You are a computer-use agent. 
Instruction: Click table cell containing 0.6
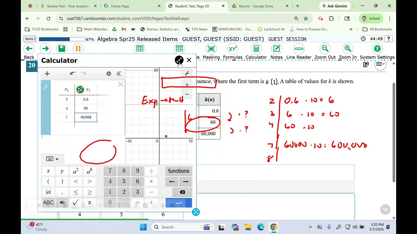click(x=86, y=99)
